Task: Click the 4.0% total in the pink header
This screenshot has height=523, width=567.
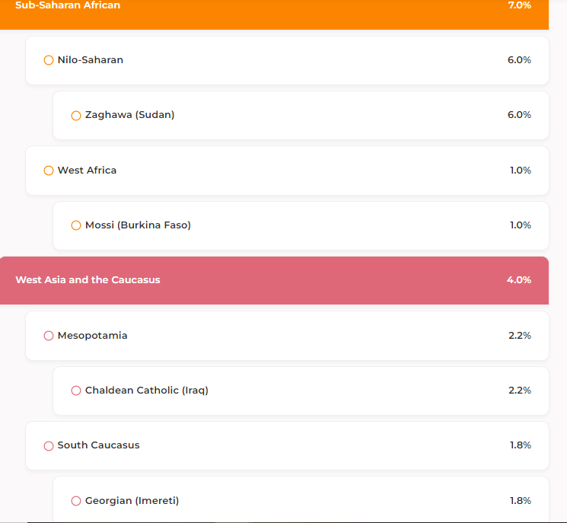Action: pos(519,280)
